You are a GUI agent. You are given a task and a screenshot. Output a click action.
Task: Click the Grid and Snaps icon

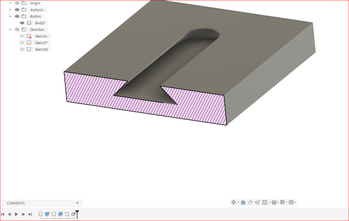[283, 202]
